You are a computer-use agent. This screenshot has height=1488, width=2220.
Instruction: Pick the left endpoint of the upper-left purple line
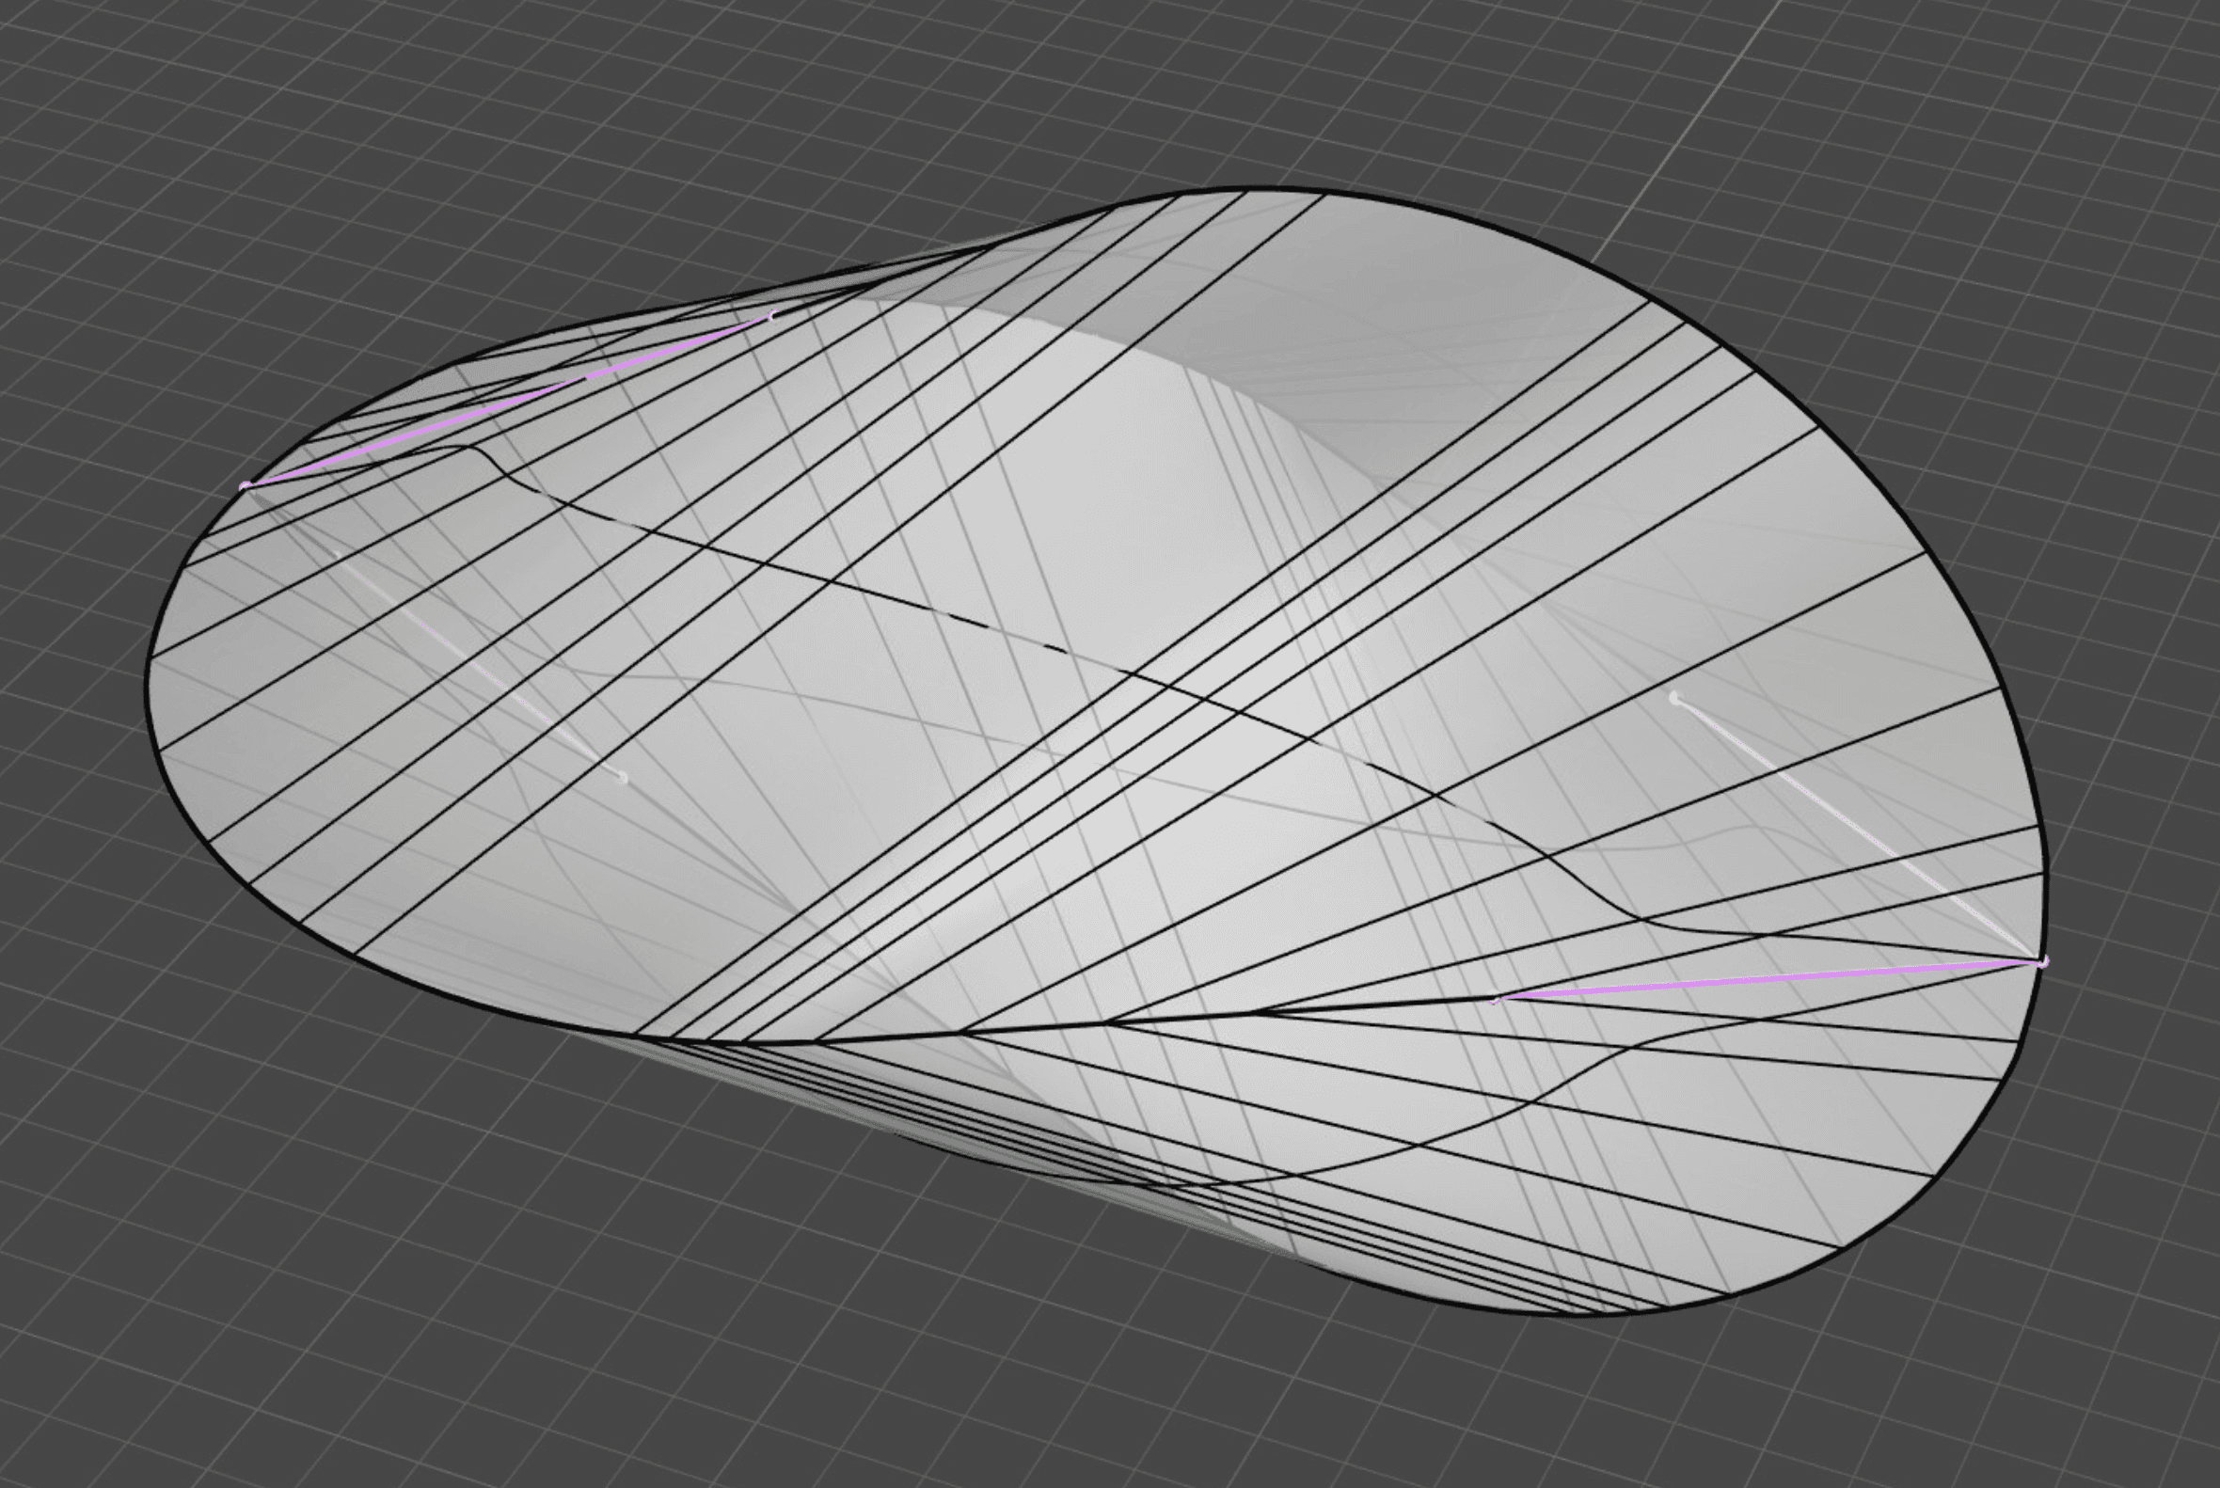(x=246, y=486)
